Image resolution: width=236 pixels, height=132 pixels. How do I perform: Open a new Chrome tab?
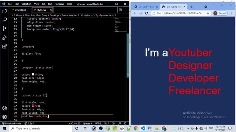point(191,7)
